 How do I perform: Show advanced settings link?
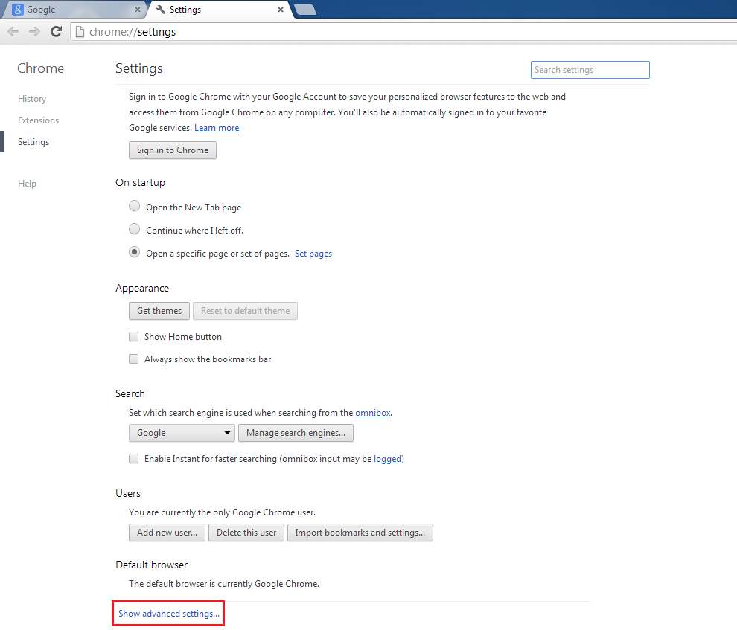[x=169, y=614]
